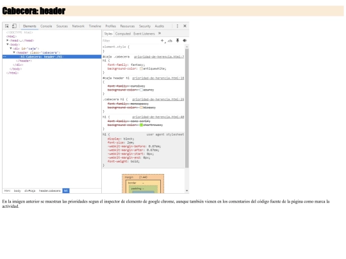Close the DevTools panel

click(185, 26)
